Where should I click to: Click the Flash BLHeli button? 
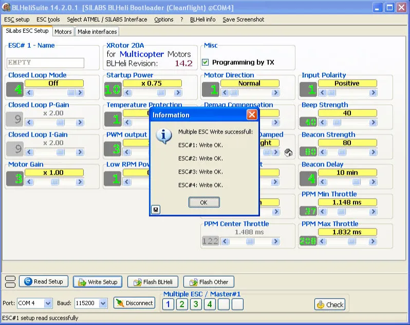click(153, 282)
